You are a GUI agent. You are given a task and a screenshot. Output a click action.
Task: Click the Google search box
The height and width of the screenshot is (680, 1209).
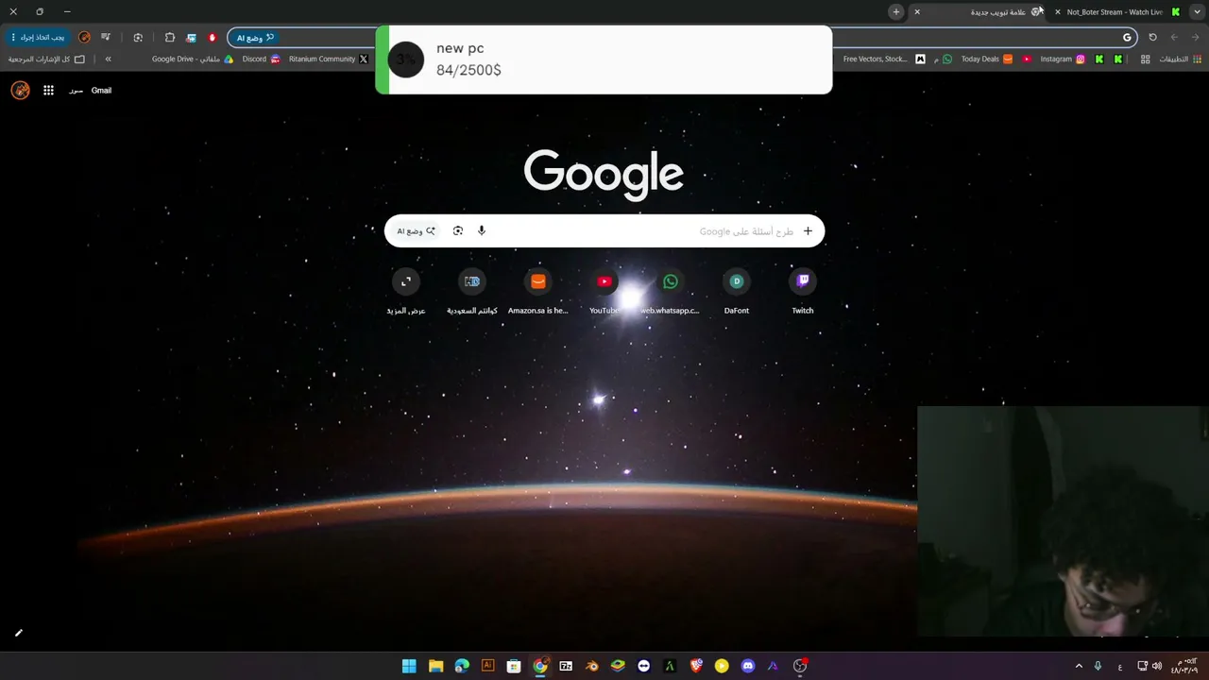[604, 231]
